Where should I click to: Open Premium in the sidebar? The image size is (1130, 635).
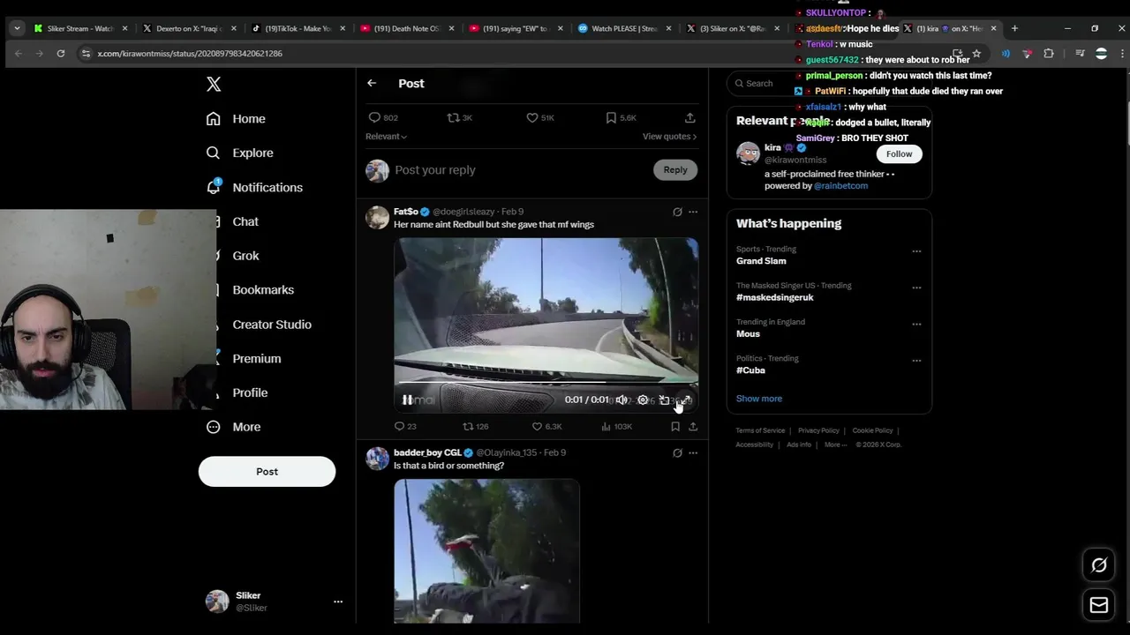point(256,358)
